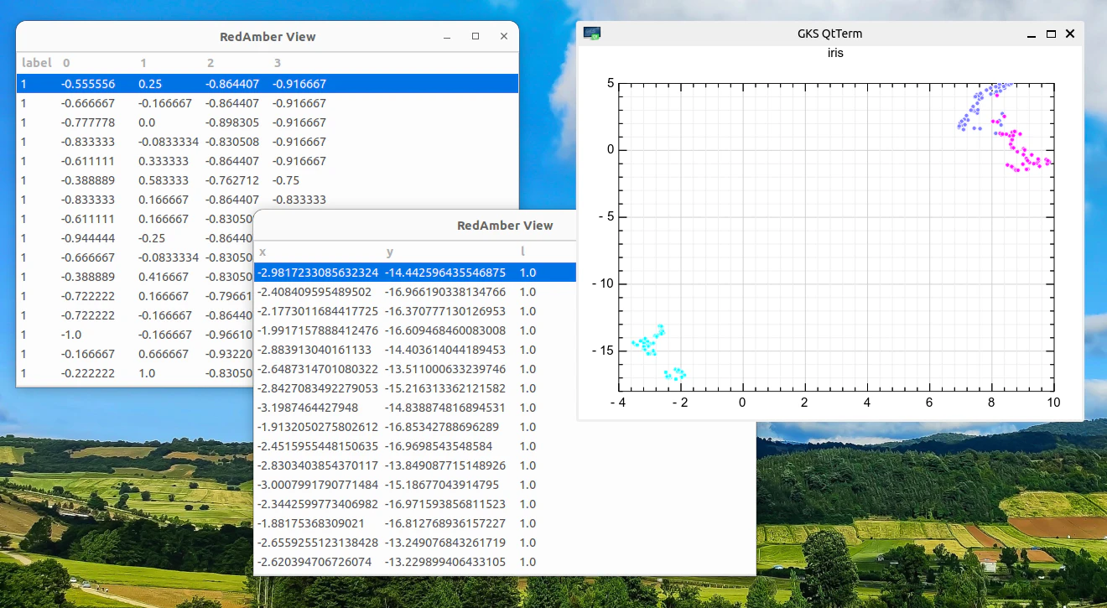Select x value -3.0007991790771484
This screenshot has width=1107, height=608.
(x=319, y=485)
